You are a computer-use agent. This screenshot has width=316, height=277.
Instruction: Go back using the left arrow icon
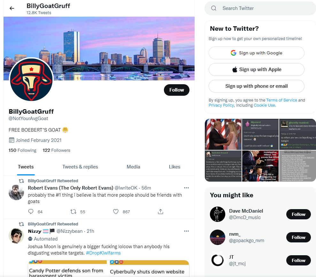coord(12,8)
